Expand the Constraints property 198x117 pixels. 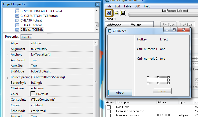7,100
